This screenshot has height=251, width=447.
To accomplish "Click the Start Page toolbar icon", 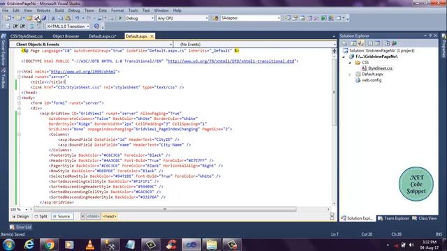I will 324,18.
